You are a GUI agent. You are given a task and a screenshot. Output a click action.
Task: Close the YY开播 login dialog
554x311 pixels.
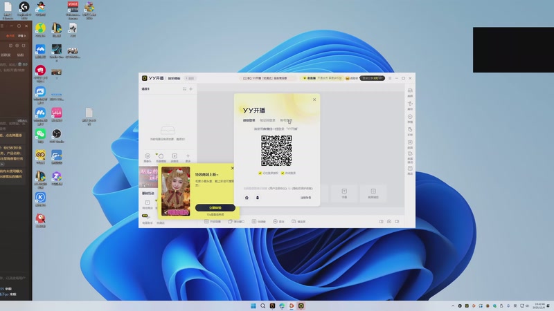314,100
